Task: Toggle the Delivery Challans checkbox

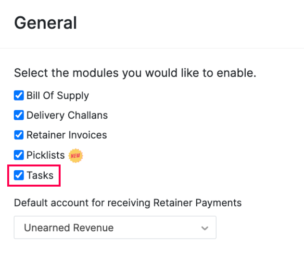Action: click(19, 115)
